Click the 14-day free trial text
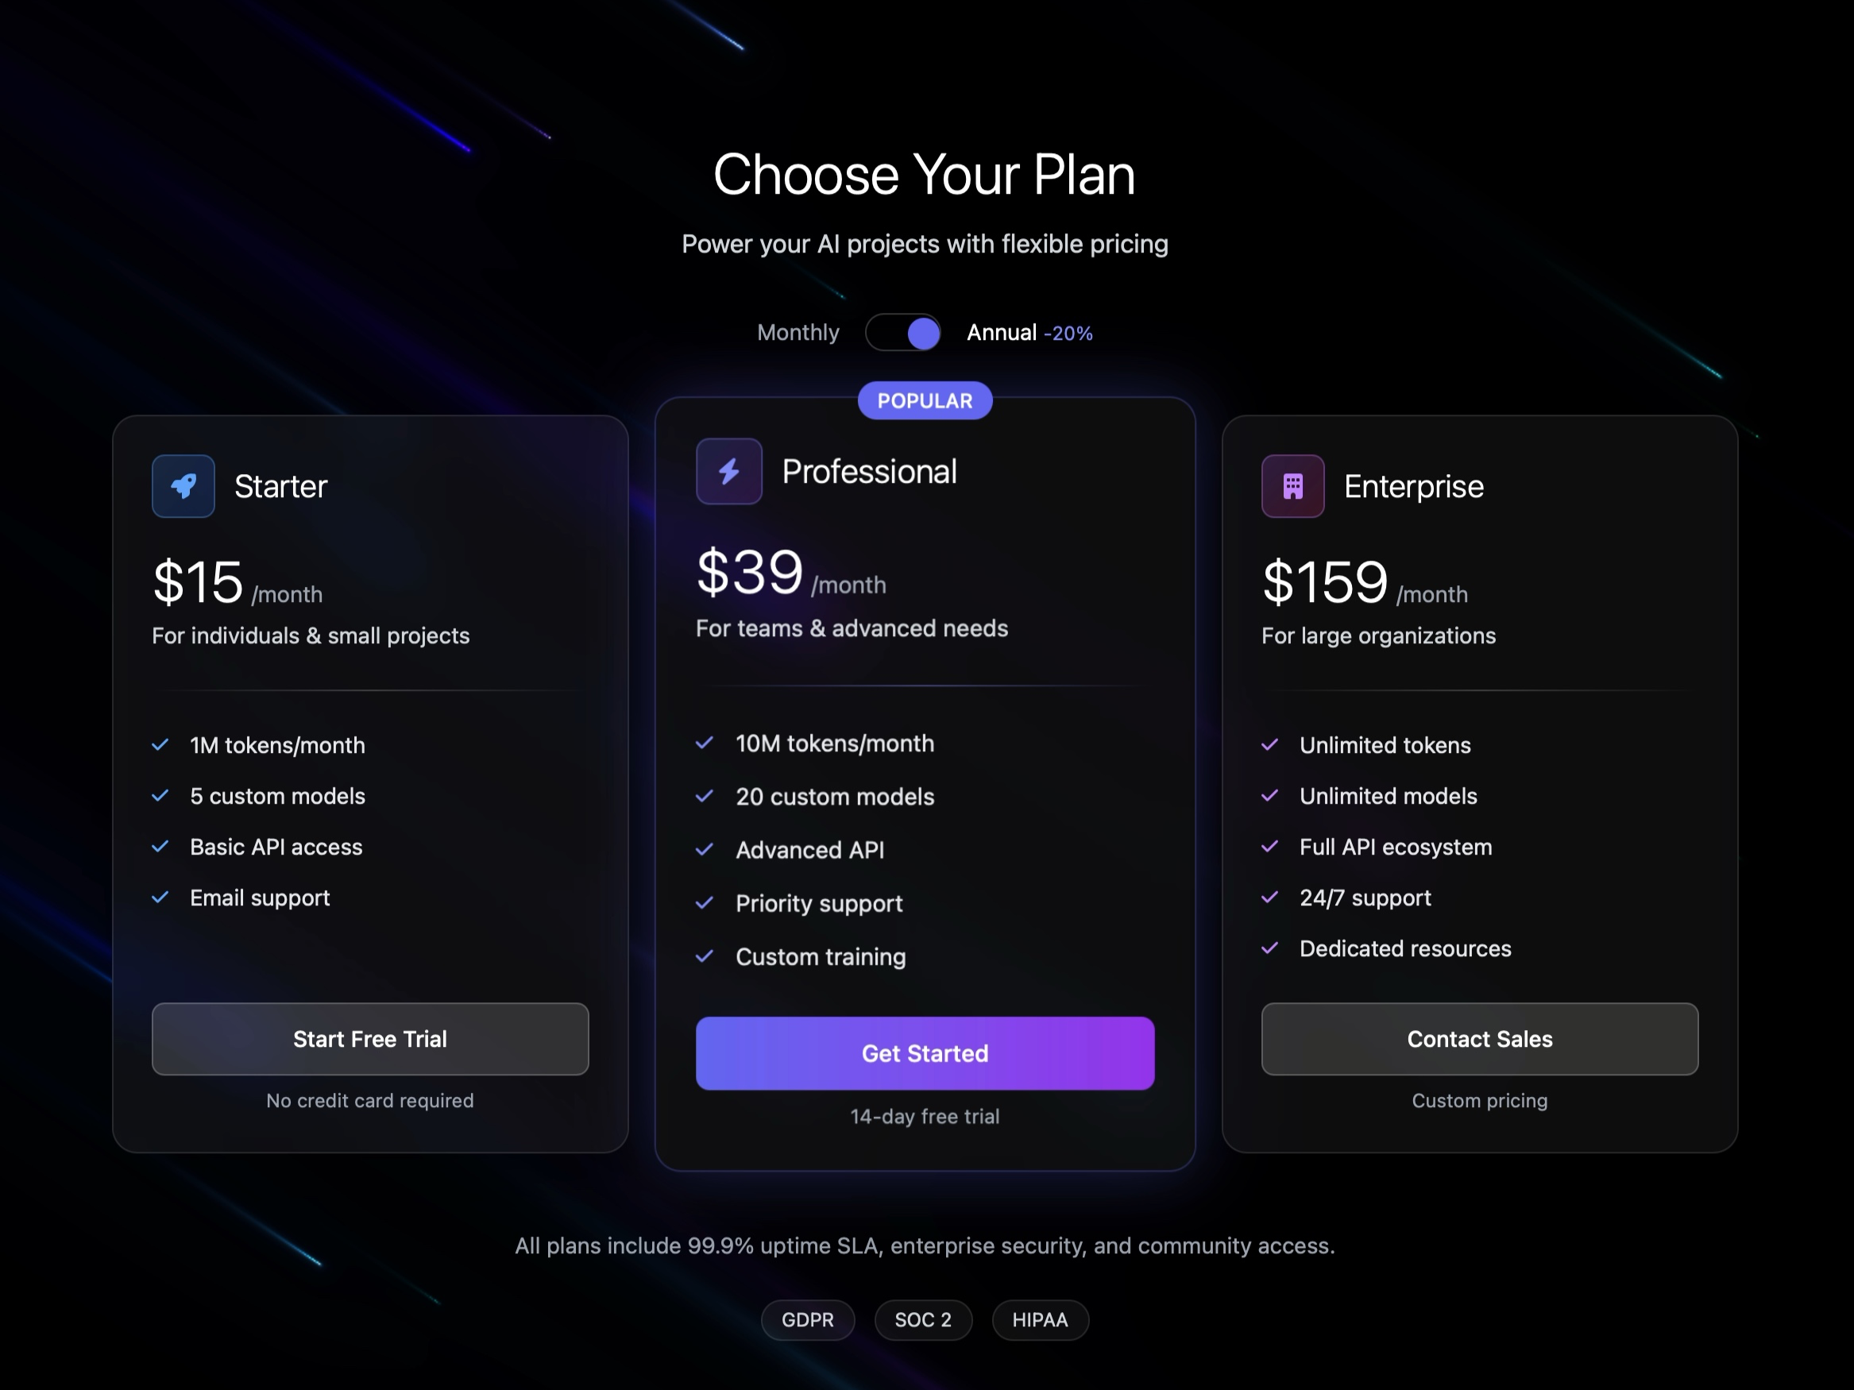 point(924,1116)
